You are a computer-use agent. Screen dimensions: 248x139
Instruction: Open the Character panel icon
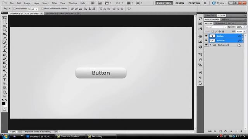200,73
